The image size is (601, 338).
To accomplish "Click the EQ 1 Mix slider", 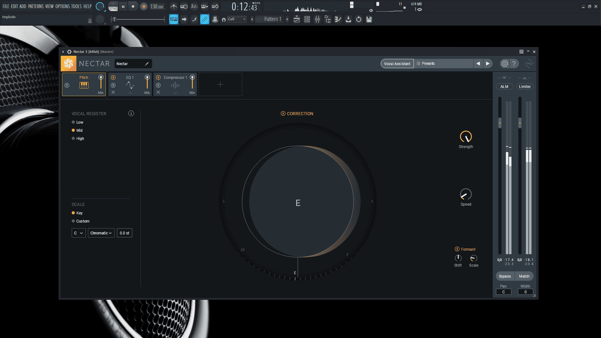I will 147,82.
